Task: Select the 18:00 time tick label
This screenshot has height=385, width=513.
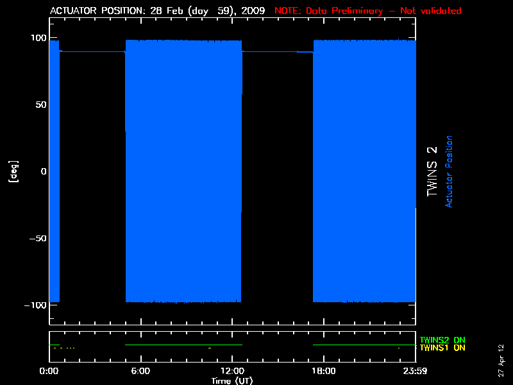Action: (323, 372)
